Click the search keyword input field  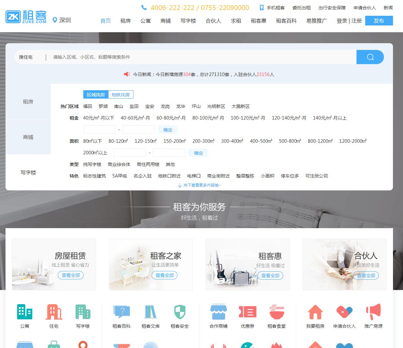pos(203,57)
